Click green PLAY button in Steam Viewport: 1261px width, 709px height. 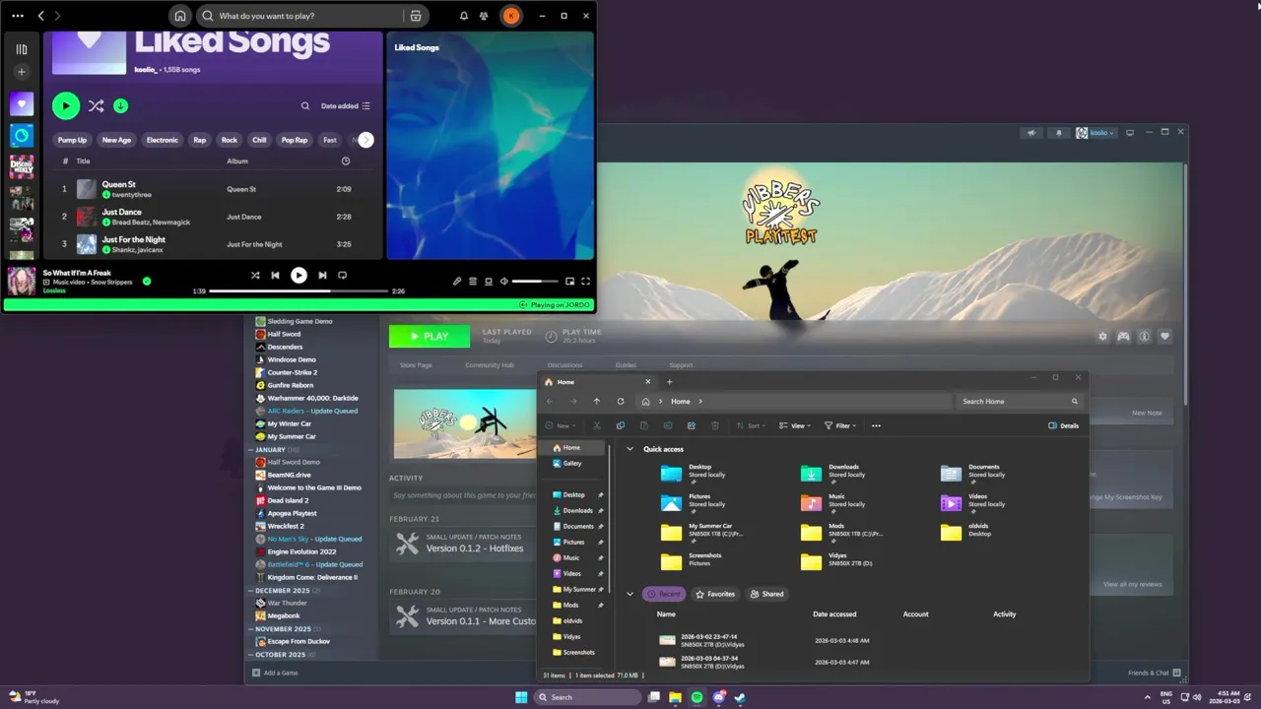point(430,336)
